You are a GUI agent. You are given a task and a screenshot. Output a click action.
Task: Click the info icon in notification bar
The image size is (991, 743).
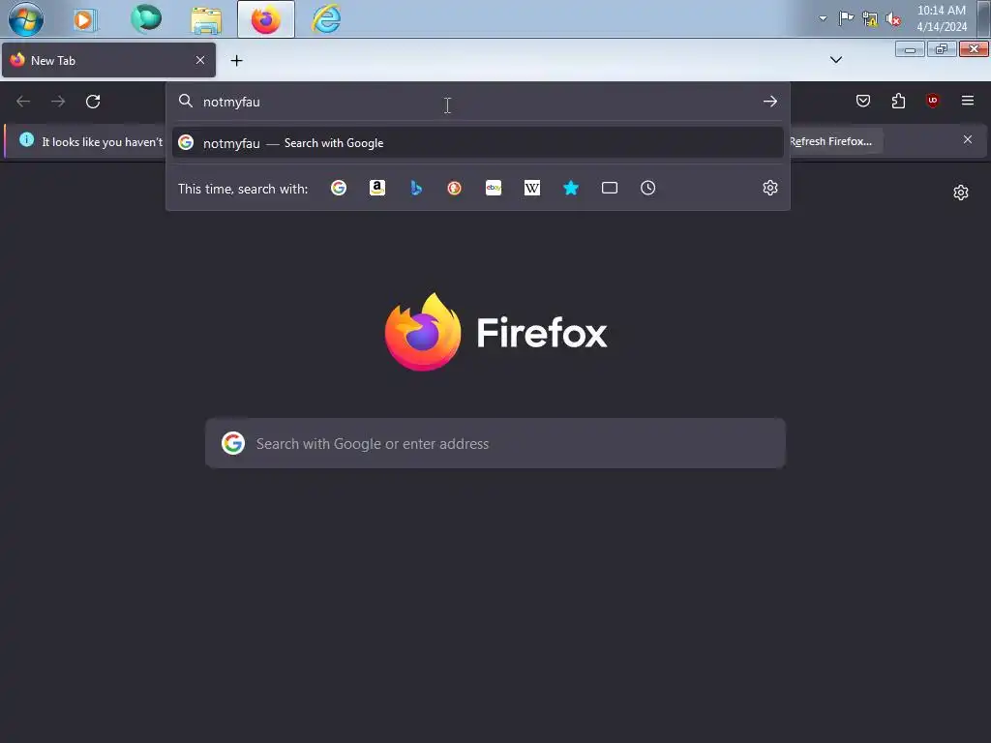[x=26, y=139]
